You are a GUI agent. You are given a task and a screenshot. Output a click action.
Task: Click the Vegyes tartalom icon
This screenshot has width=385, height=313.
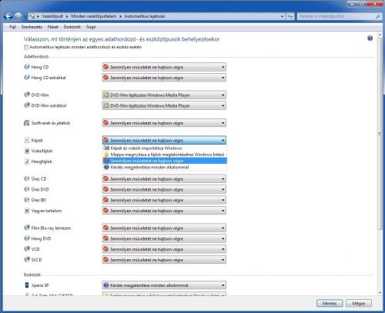pyautogui.click(x=27, y=211)
